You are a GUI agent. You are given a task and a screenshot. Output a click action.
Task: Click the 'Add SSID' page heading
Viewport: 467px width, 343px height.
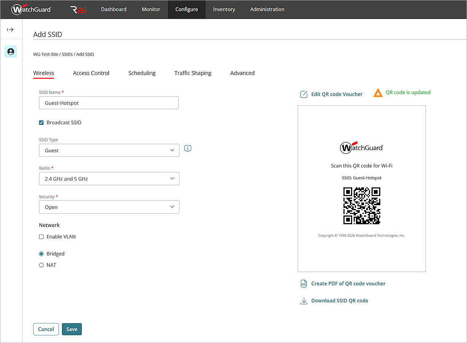(x=48, y=34)
